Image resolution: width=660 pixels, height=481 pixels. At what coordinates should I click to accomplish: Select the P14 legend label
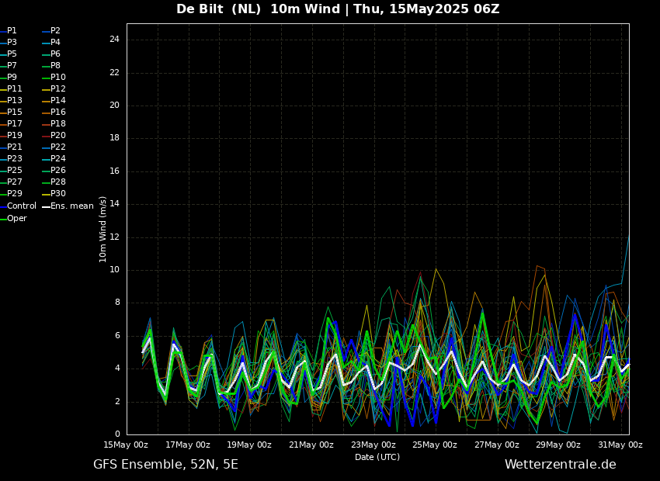point(58,101)
